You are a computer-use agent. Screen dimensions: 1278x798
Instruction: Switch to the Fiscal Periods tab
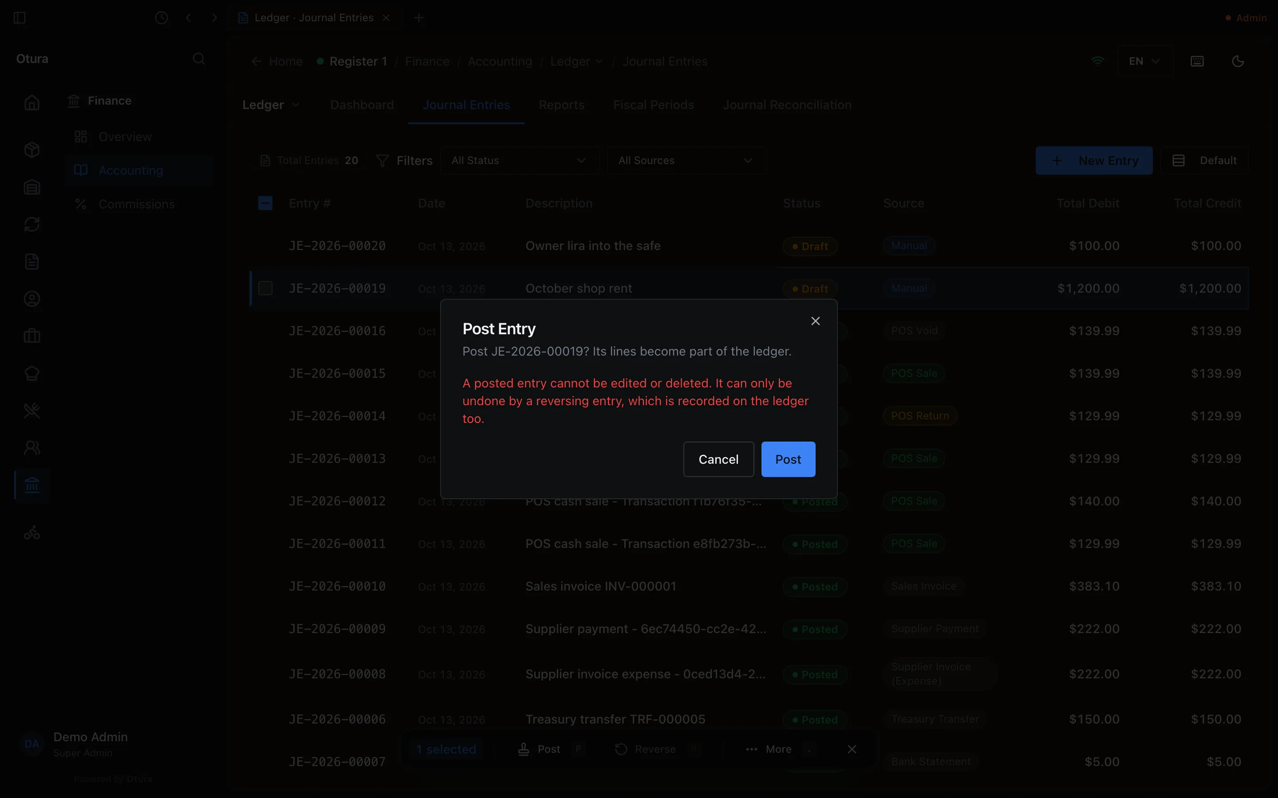pyautogui.click(x=653, y=105)
